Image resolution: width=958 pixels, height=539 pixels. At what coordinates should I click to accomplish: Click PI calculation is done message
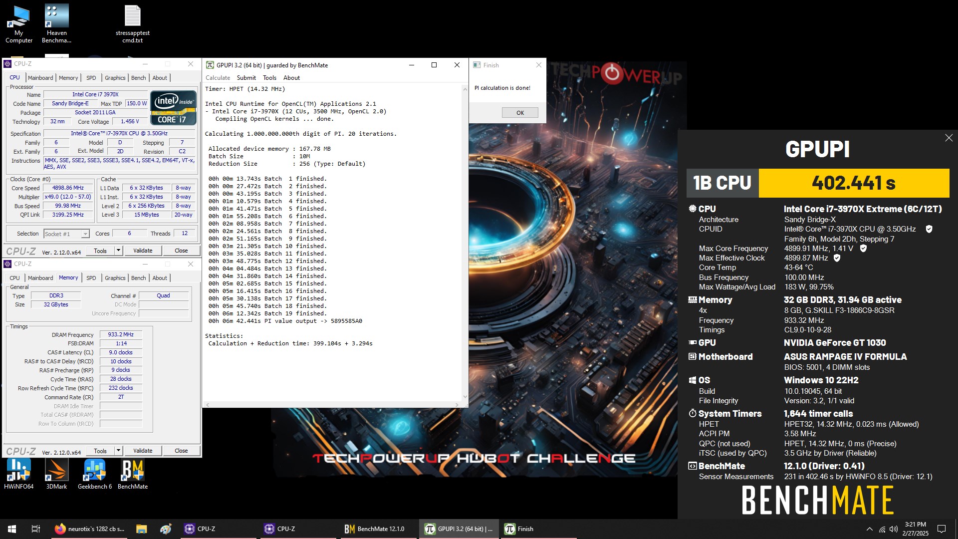pyautogui.click(x=502, y=88)
